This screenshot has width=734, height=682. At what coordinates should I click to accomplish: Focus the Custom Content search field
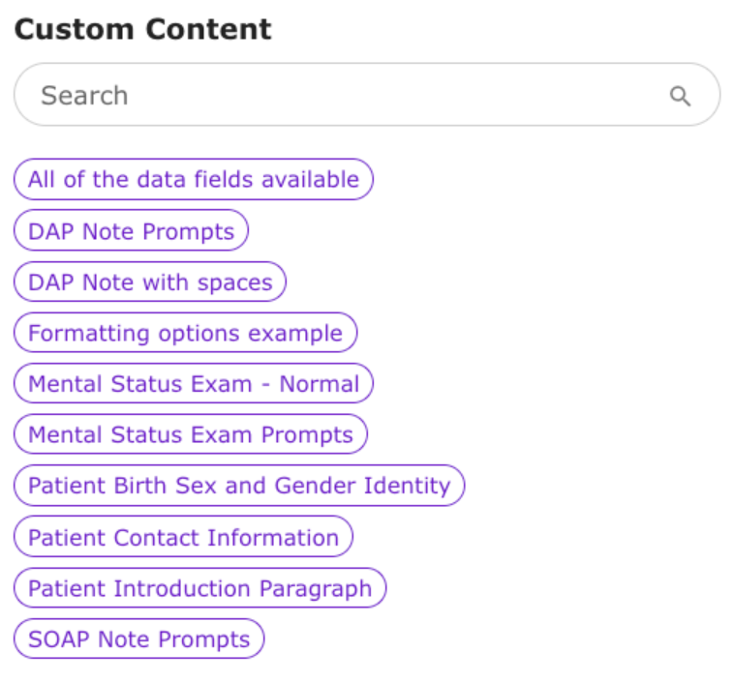[x=349, y=96]
